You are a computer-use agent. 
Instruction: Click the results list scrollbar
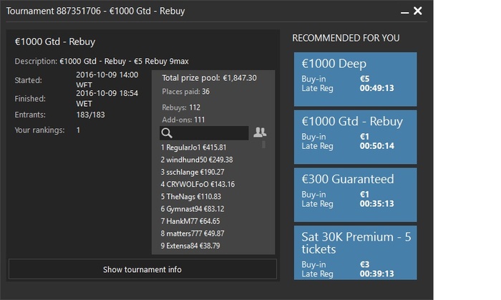pos(263,145)
